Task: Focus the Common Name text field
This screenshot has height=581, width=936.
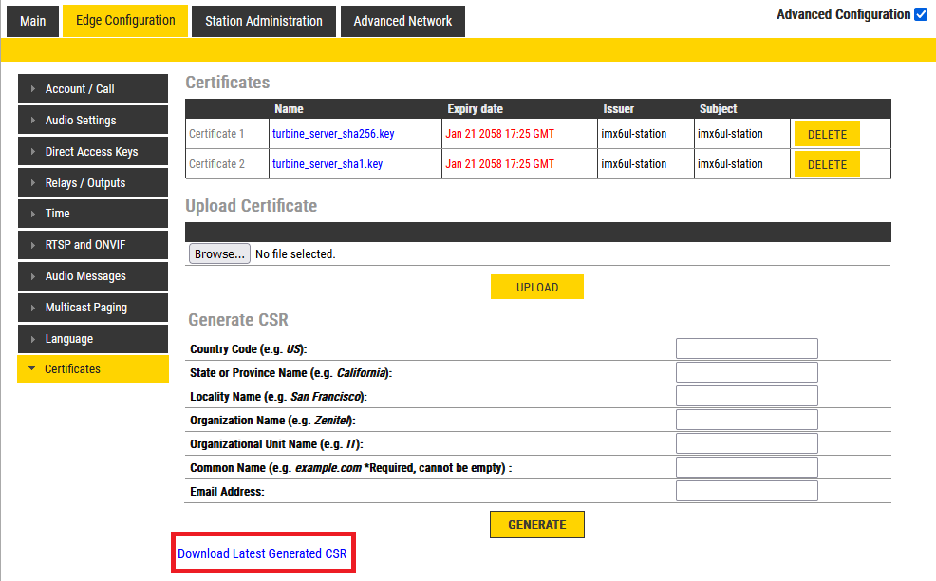Action: click(x=746, y=467)
